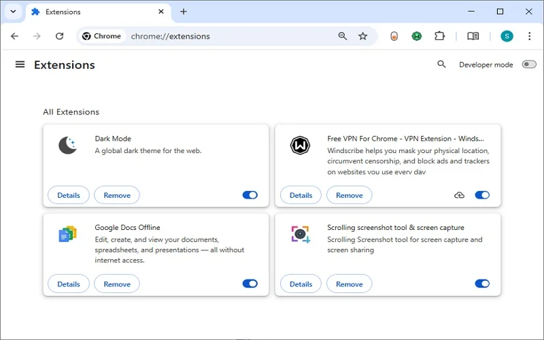Open the orange scrolling screenshot toolbar extension

click(394, 36)
